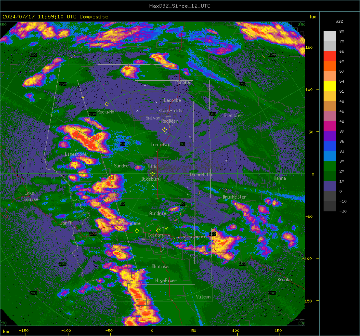Select the light blue swatch near 33 dBZ
Screen dimensions: 360x336
[x=330, y=156]
